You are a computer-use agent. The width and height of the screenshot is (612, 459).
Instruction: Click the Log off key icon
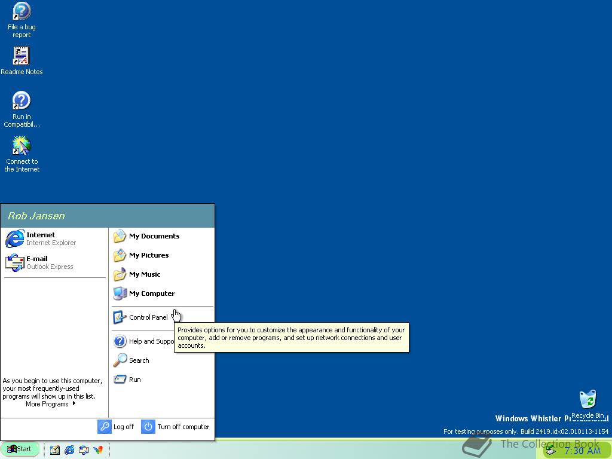(104, 427)
